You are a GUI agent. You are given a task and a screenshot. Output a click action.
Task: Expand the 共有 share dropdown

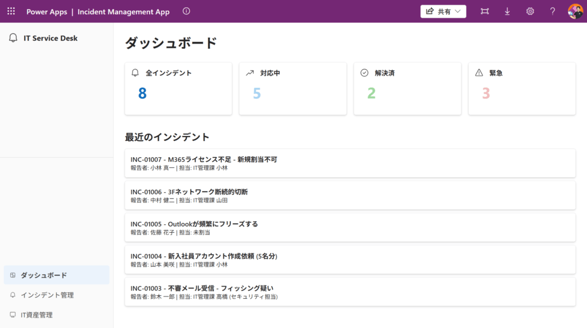click(443, 11)
